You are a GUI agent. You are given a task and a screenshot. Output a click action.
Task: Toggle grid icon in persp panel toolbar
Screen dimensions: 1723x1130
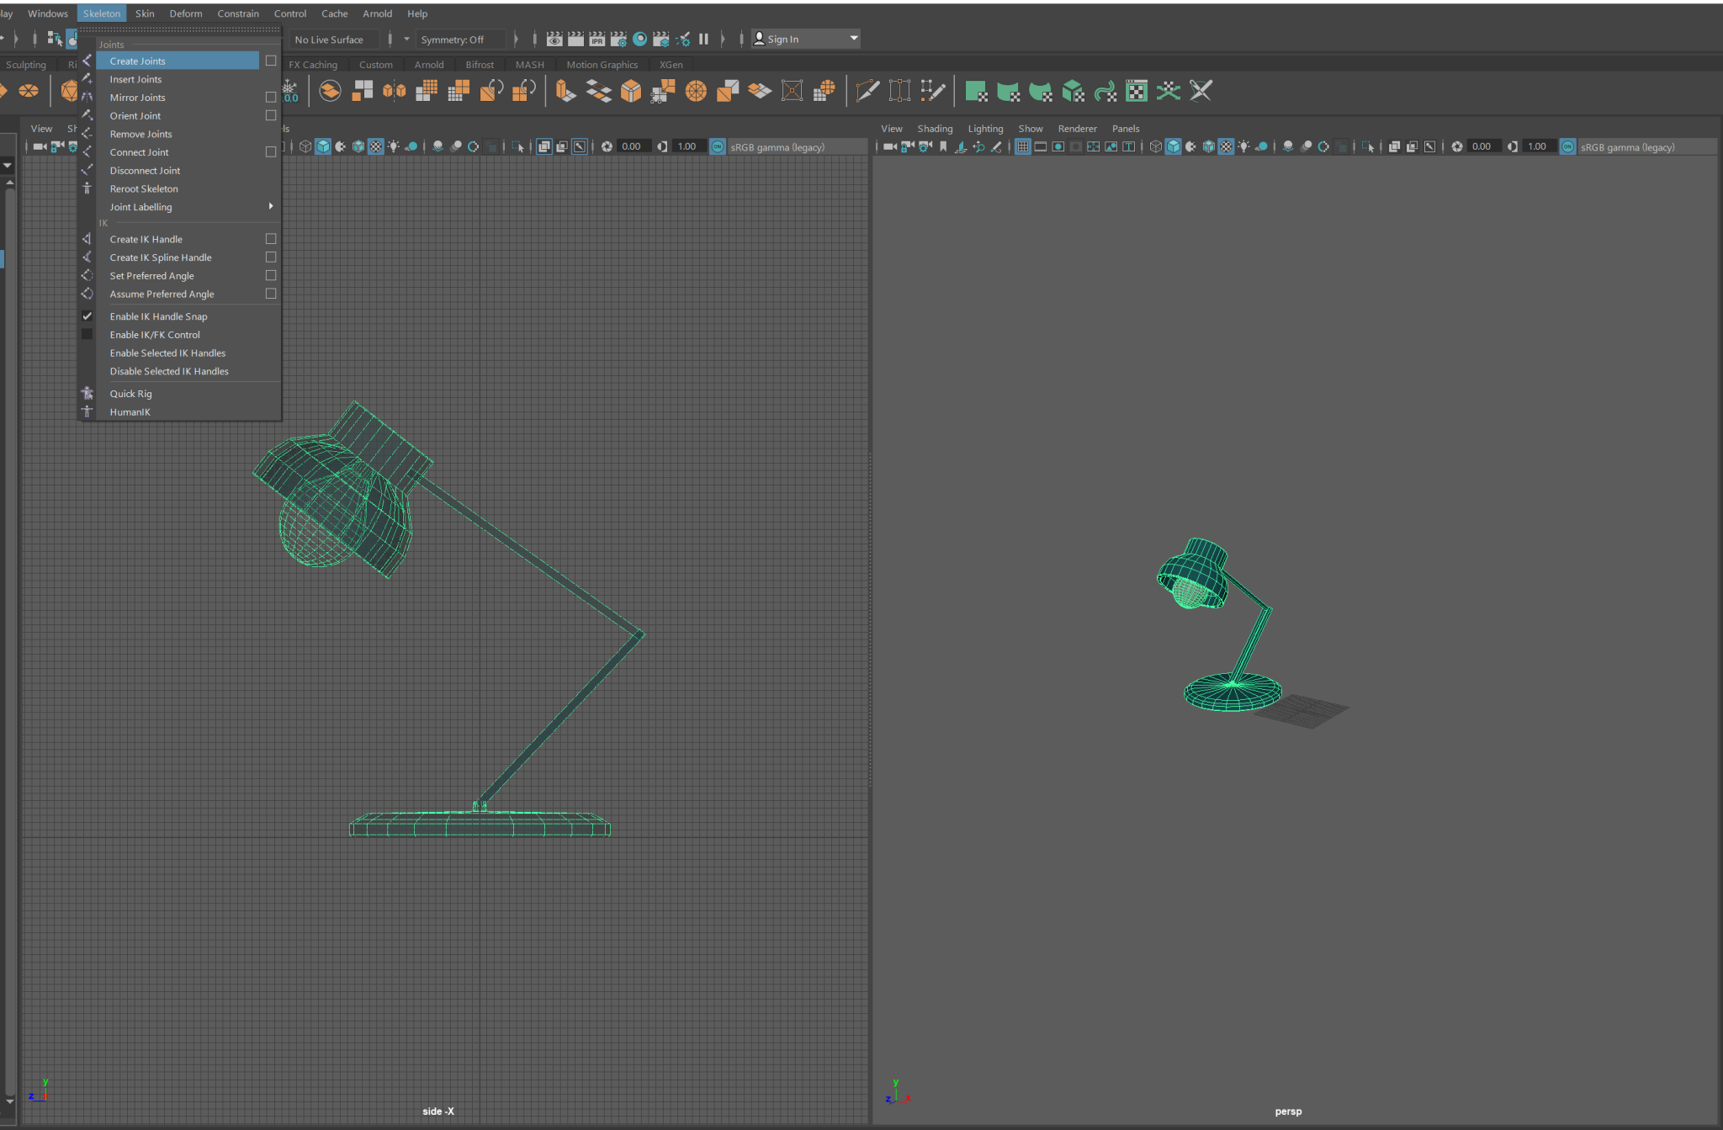pos(1022,146)
